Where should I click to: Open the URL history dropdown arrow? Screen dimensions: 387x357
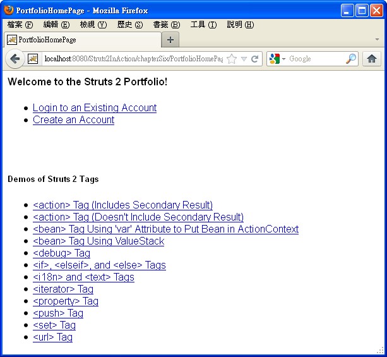pos(244,59)
